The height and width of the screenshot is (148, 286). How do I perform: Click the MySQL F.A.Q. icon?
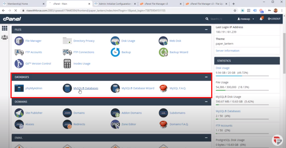(163, 88)
